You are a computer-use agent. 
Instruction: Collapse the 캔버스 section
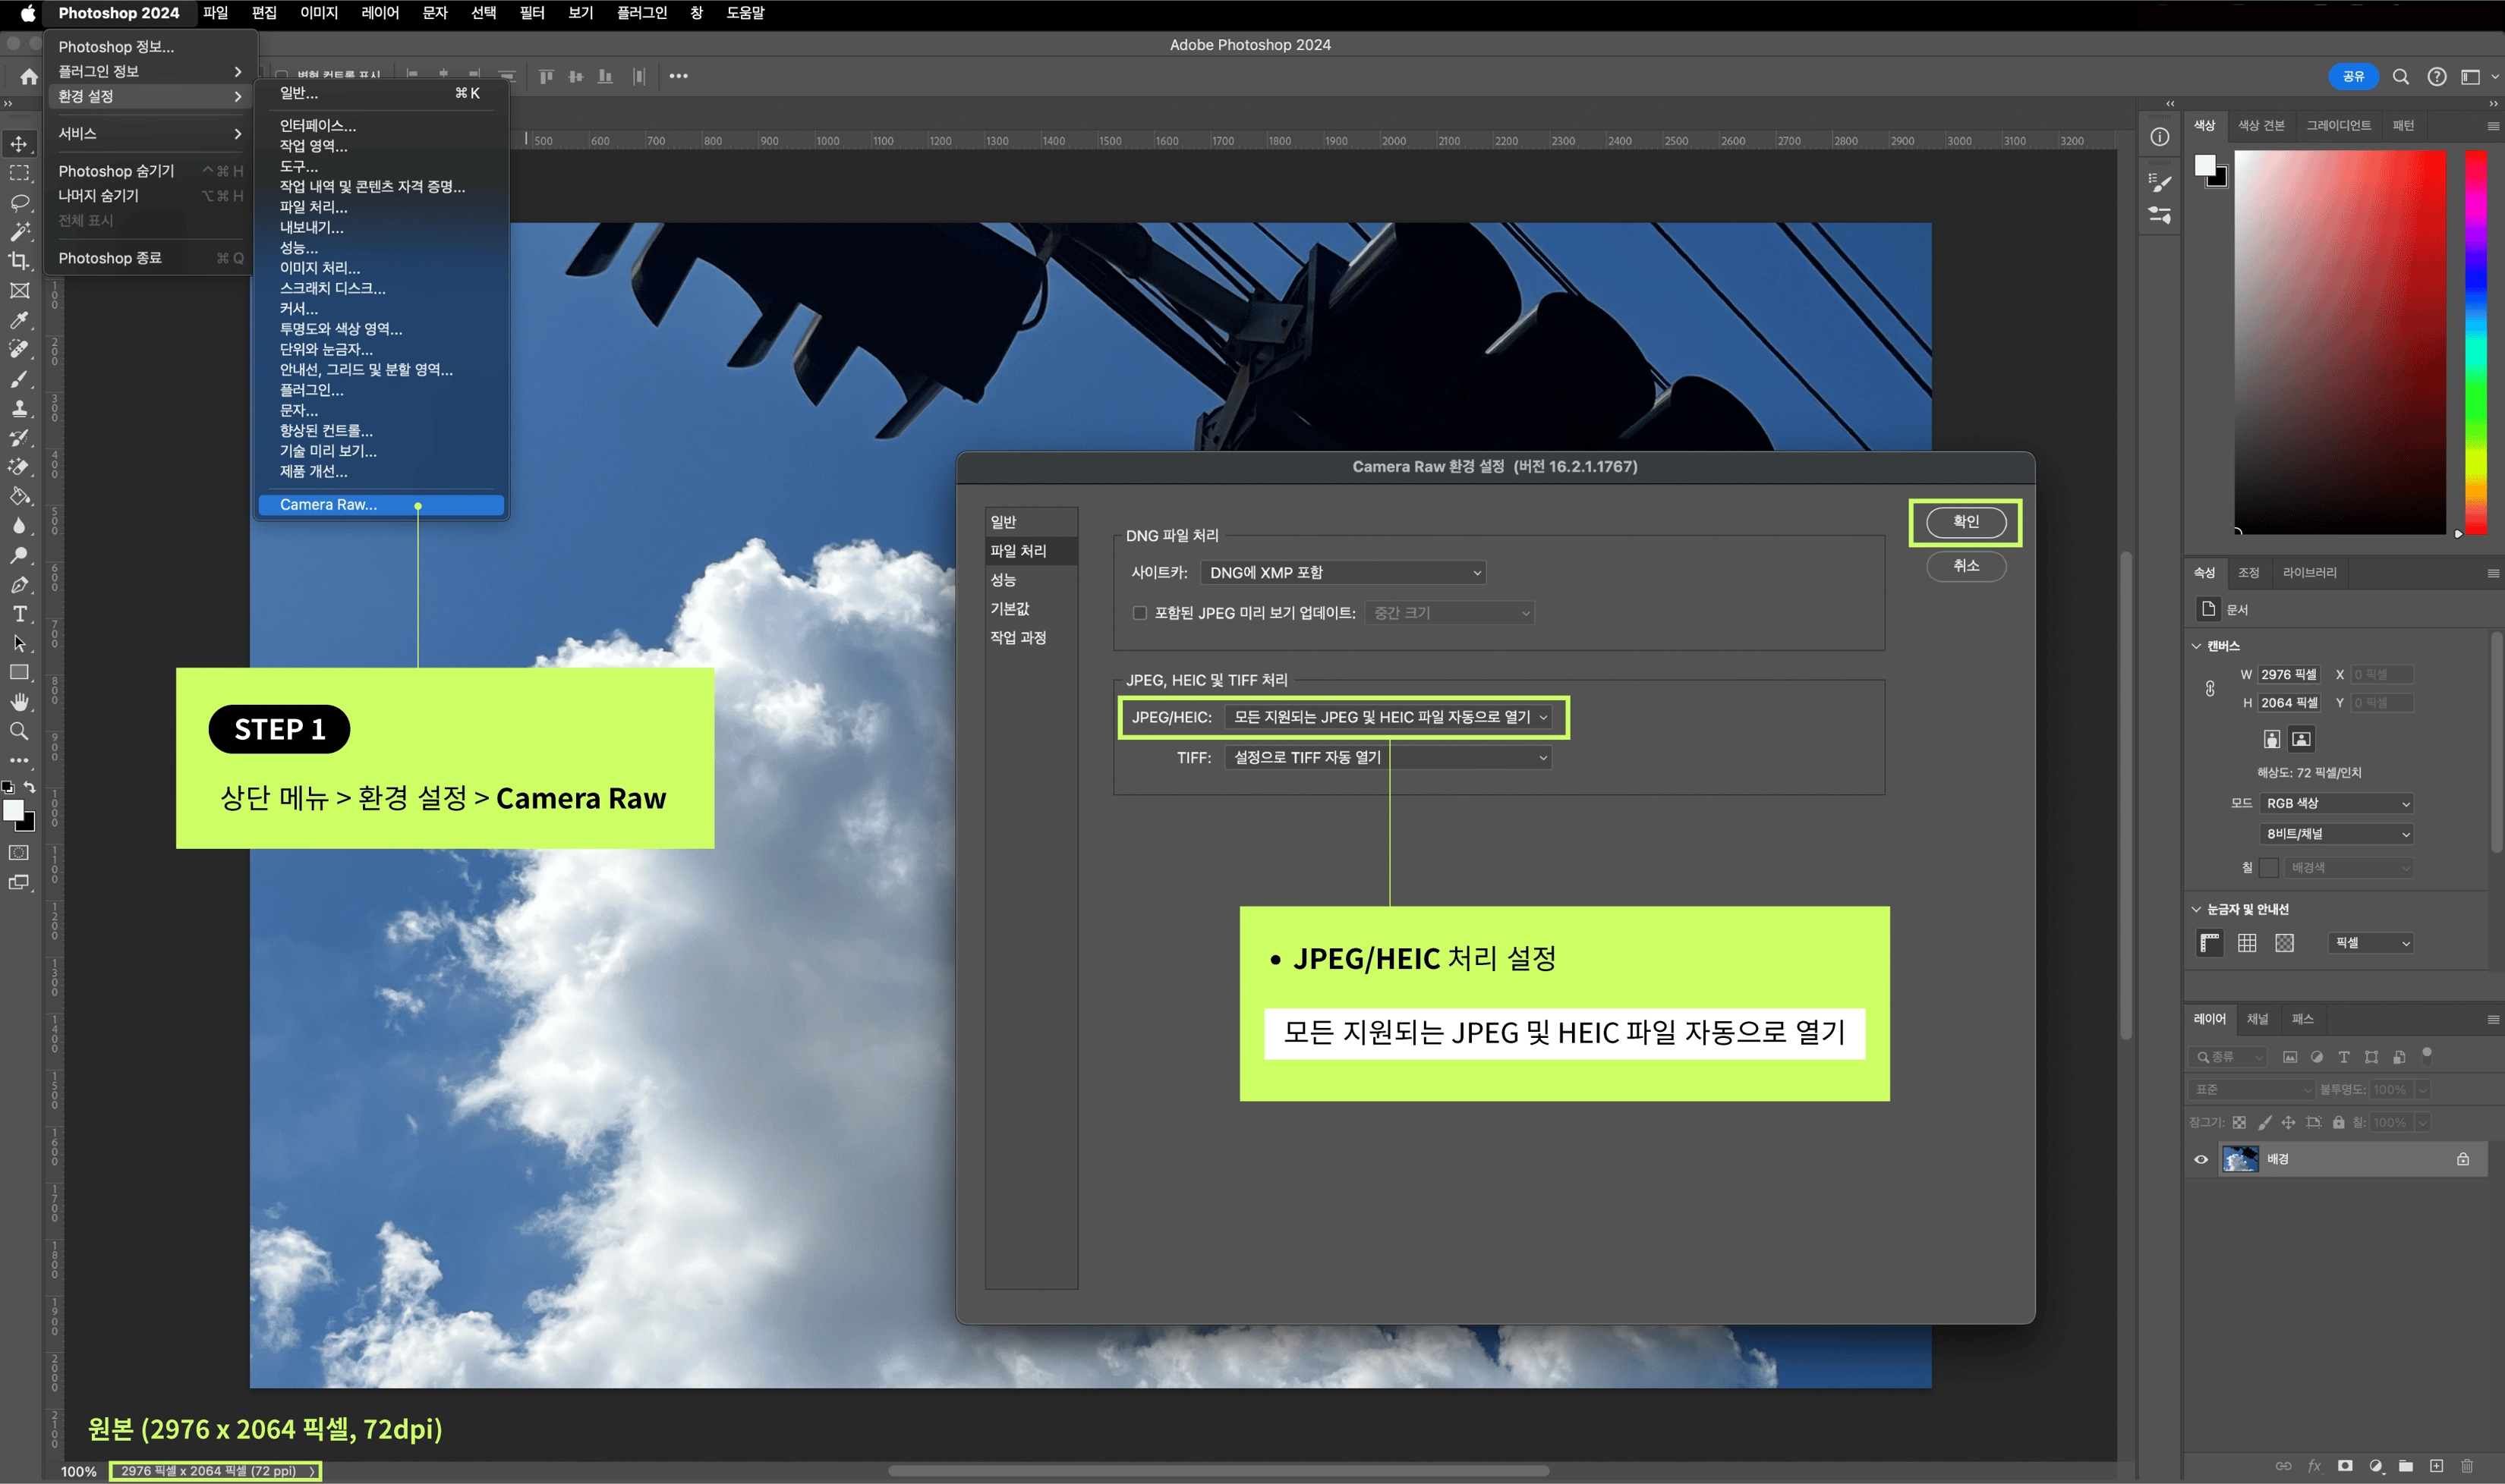[x=2197, y=646]
